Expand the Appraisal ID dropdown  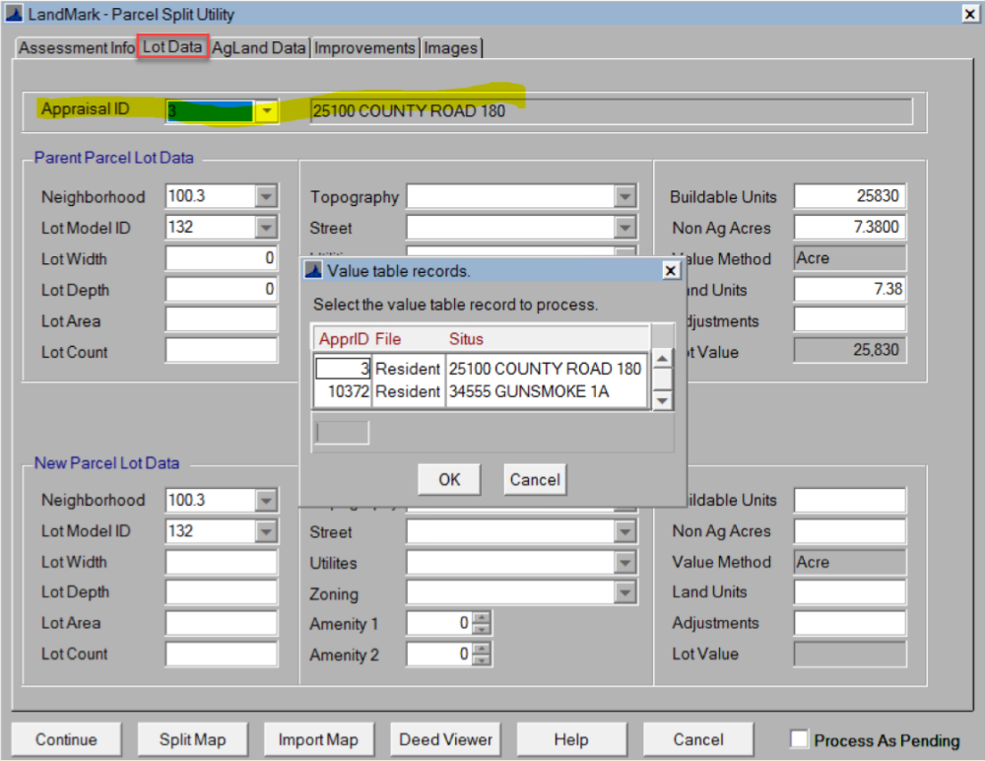click(267, 111)
